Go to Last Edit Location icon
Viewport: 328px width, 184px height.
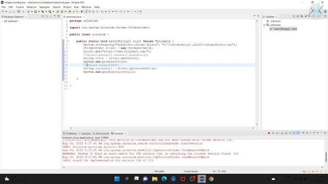116,12
